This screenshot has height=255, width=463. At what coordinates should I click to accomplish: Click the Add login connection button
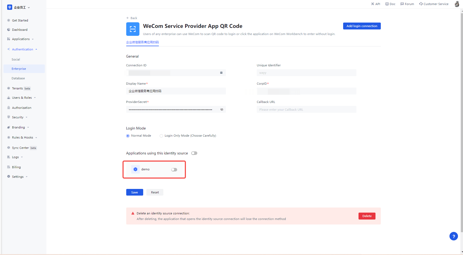pos(362,26)
